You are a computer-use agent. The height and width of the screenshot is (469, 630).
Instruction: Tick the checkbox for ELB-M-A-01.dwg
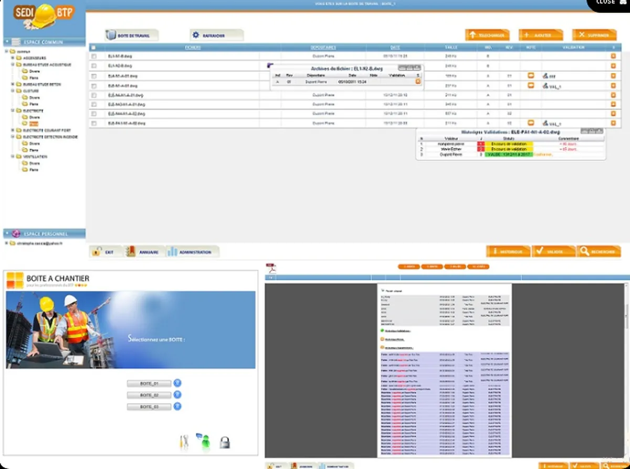(93, 85)
